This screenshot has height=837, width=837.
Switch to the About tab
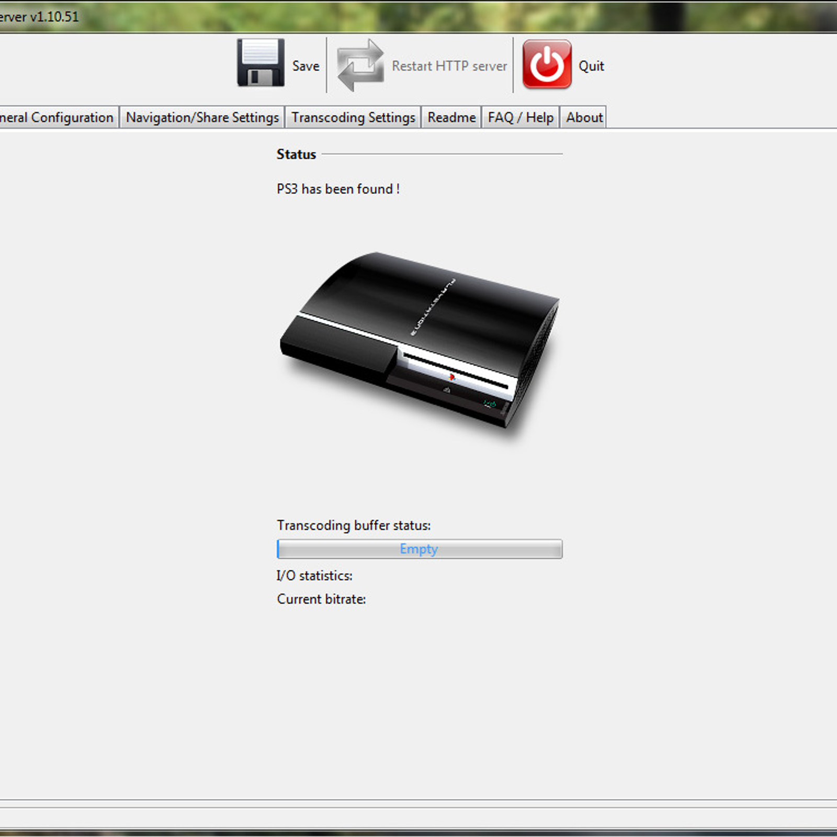[584, 117]
